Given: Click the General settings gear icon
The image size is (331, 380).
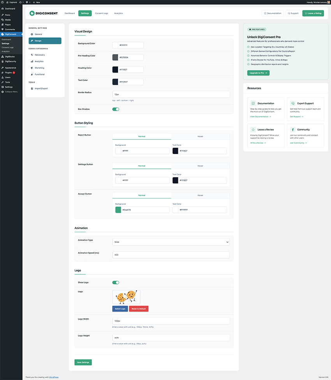Looking at the screenshot, I should (x=32, y=34).
